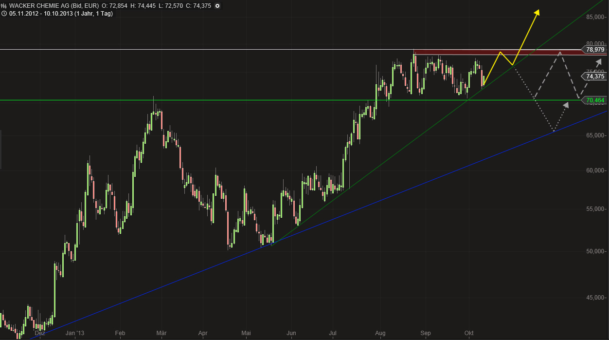609x340 pixels.
Task: Click the clock icon beside date range
Action: pos(4,14)
